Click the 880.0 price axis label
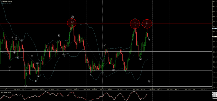 [x=215, y=22]
